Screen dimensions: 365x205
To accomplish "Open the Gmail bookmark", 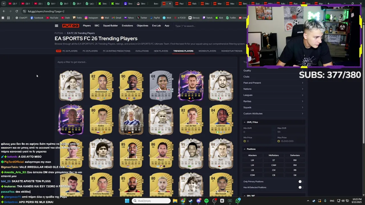I will [117, 18].
